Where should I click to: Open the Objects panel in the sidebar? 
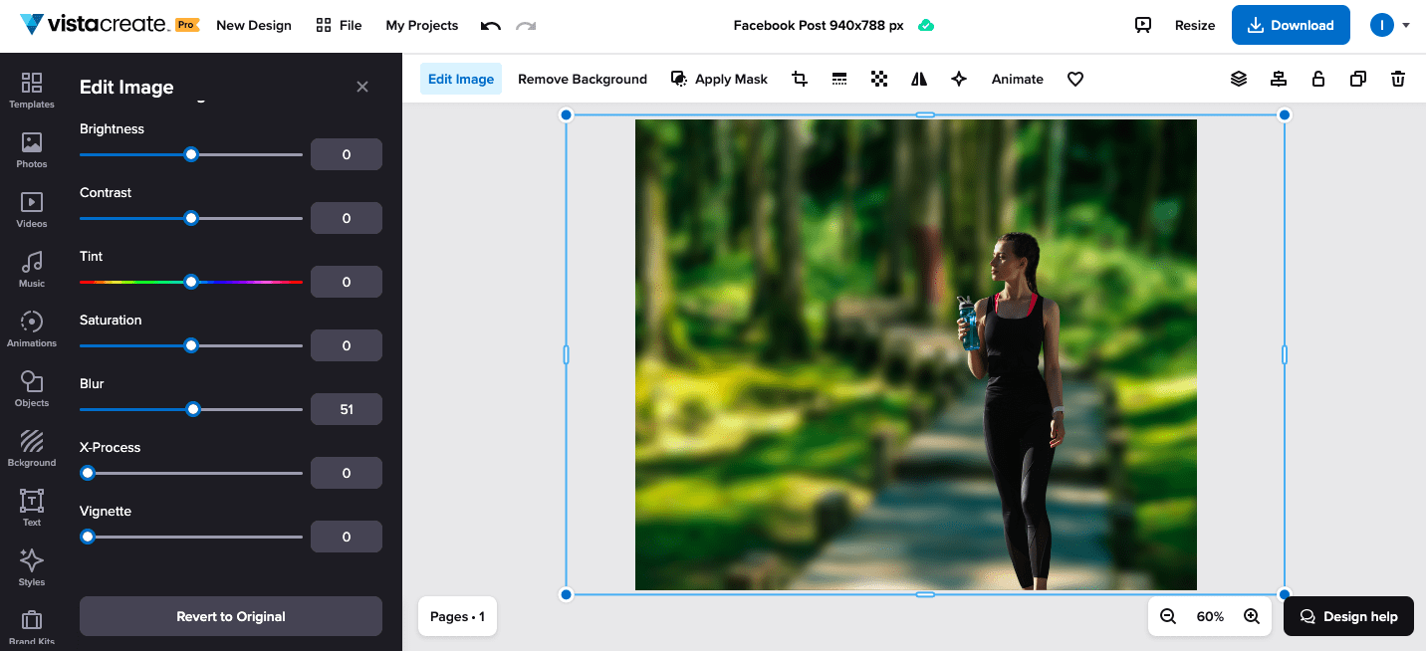coord(31,388)
